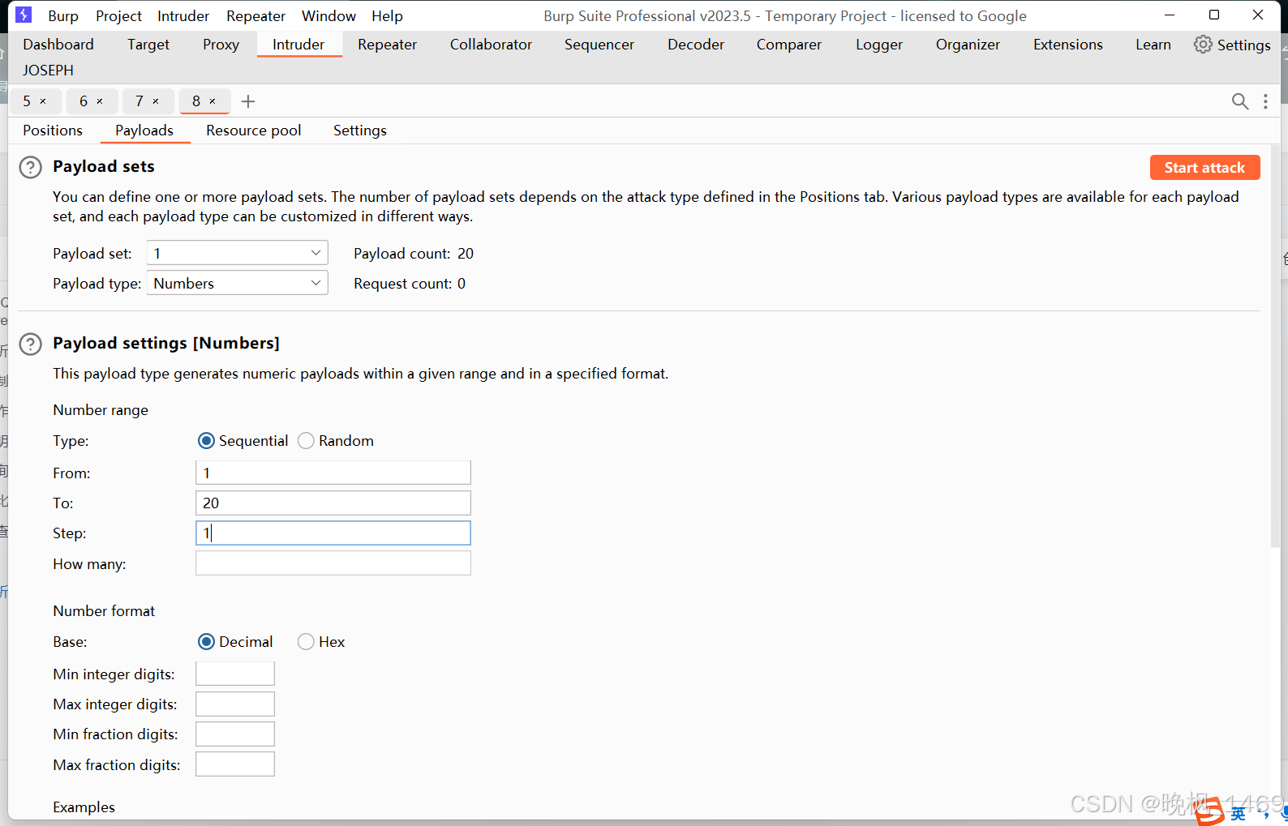Click the Burp Suite logo icon
Screen dimensions: 1288x826
(24, 15)
